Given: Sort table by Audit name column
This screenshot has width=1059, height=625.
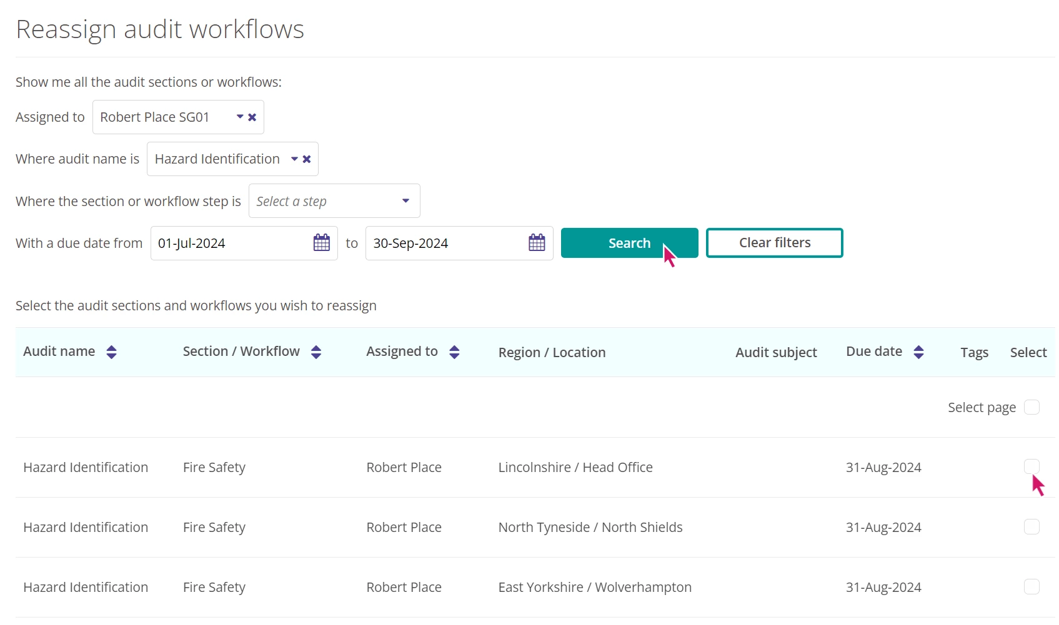Looking at the screenshot, I should 111,352.
